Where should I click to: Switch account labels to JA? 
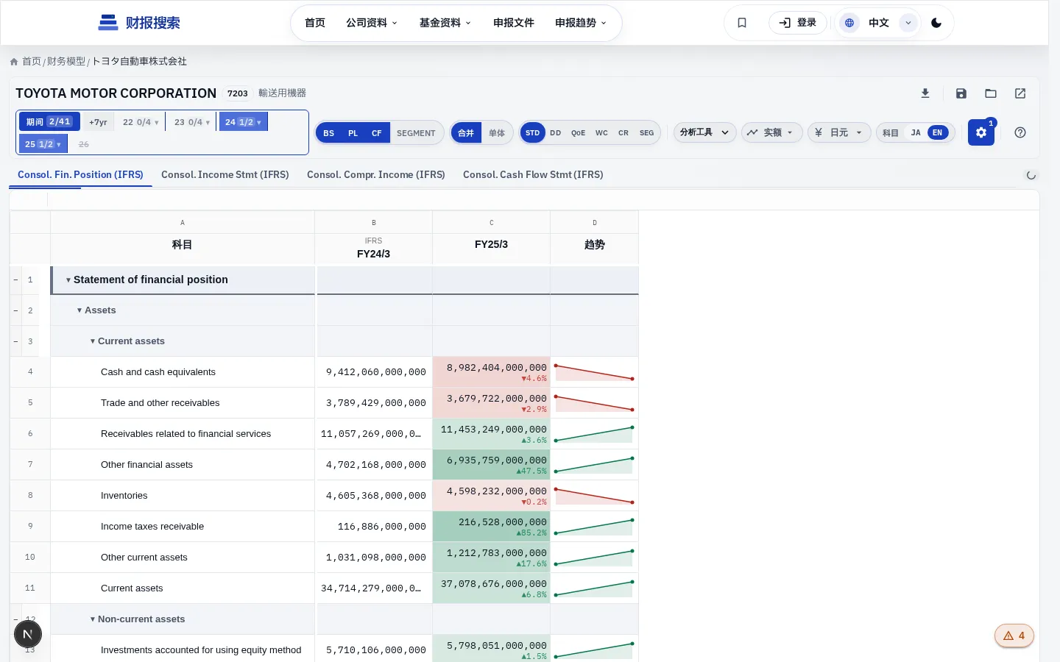click(x=916, y=132)
